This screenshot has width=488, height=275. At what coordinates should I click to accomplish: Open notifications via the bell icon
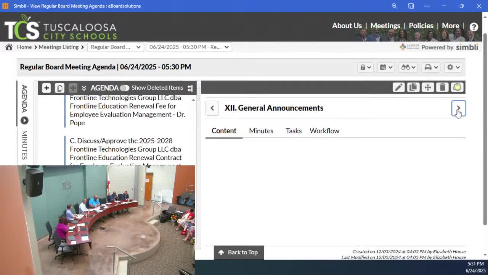coord(457,87)
